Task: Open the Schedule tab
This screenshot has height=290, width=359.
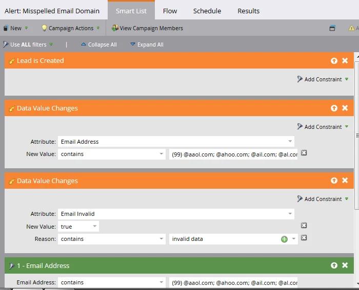Action: 207,11
